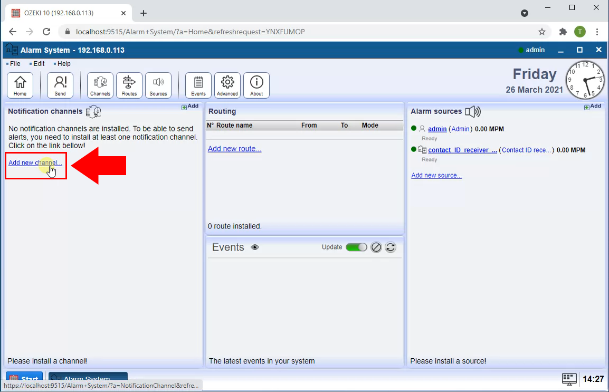
Task: Open the admin source link
Action: (x=437, y=129)
